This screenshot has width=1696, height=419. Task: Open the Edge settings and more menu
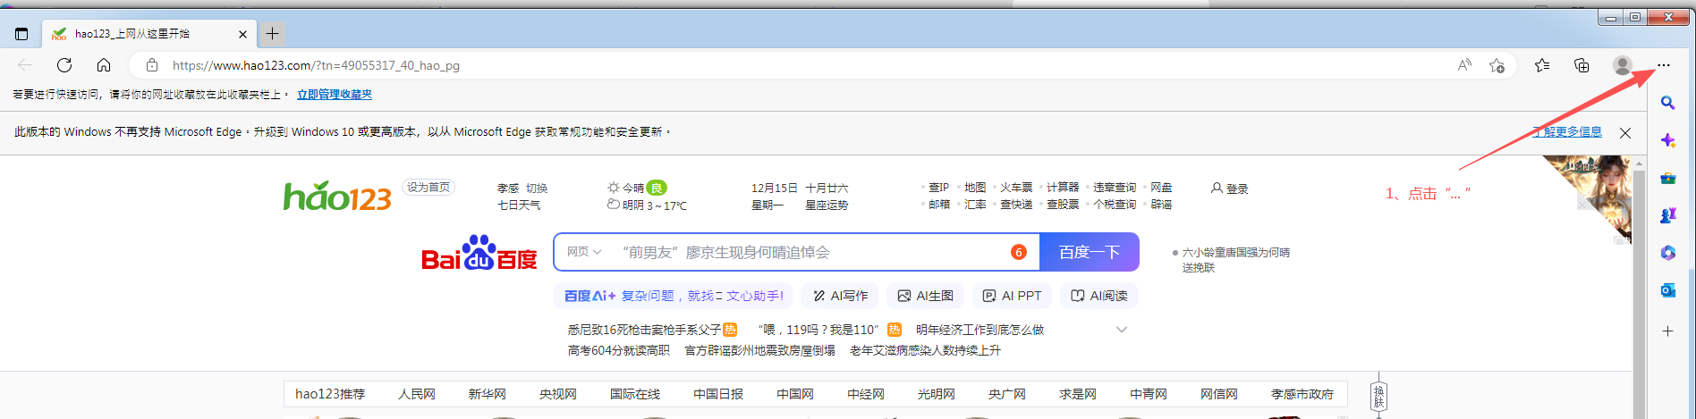point(1663,65)
